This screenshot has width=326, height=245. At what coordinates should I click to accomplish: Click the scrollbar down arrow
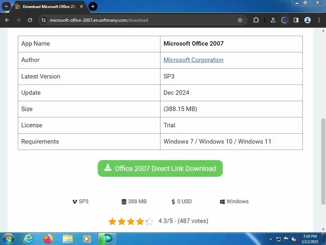(323, 229)
